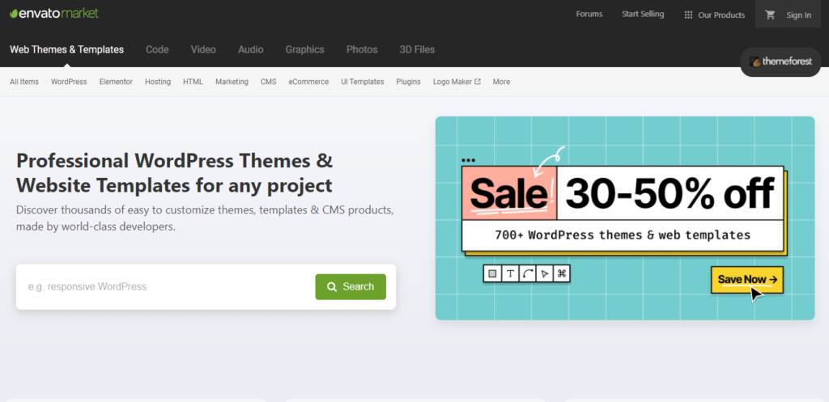Open the shopping cart icon
Viewport: 829px width, 402px height.
tap(770, 15)
